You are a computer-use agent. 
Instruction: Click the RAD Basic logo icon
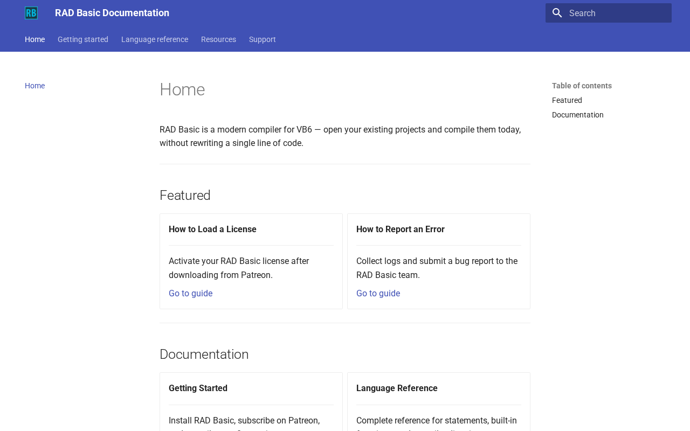[31, 13]
